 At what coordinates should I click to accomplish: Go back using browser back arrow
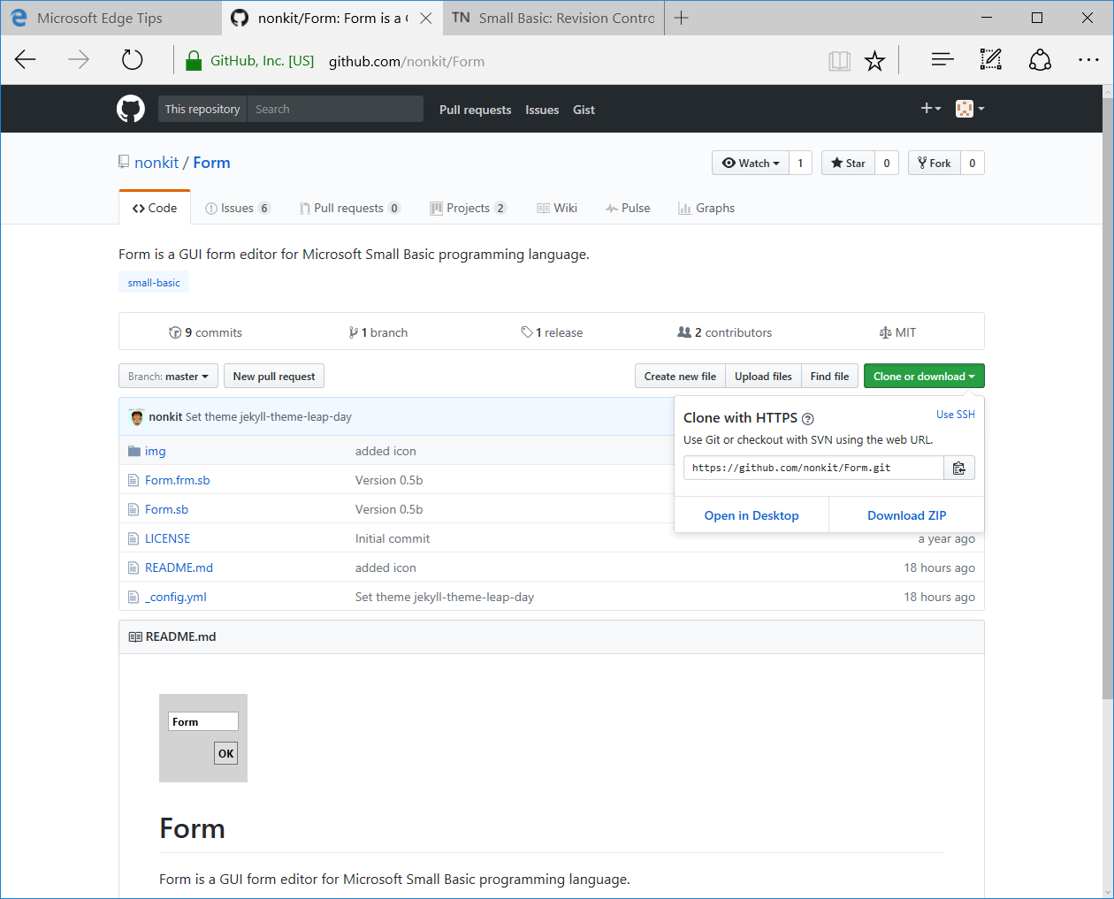(x=26, y=60)
